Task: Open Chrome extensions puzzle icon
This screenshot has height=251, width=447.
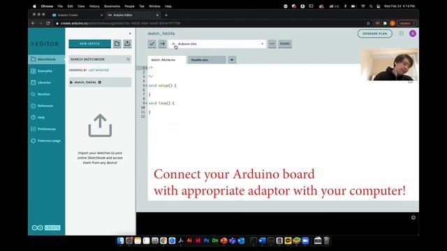Action: (385, 23)
